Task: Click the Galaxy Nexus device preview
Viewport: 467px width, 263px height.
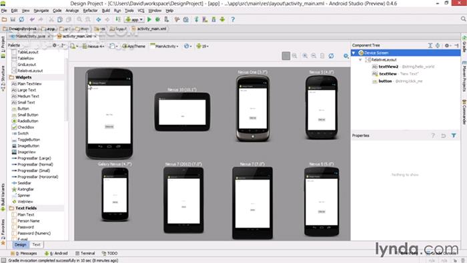Action: 115,194
